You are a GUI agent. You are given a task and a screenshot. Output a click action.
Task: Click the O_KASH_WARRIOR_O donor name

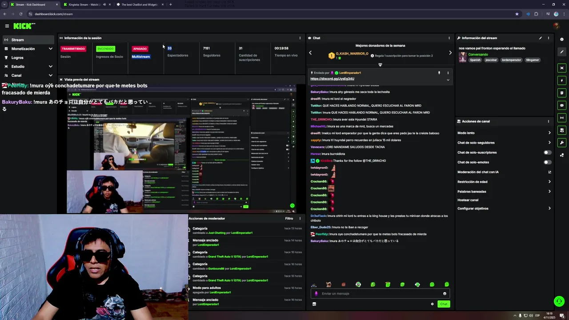tap(352, 54)
